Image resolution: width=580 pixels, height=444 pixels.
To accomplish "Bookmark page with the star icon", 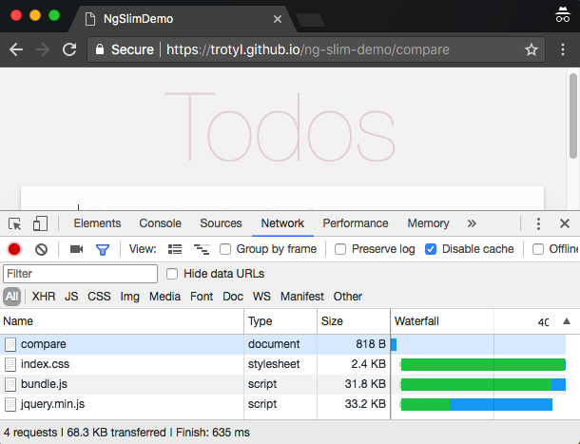I will pyautogui.click(x=532, y=49).
